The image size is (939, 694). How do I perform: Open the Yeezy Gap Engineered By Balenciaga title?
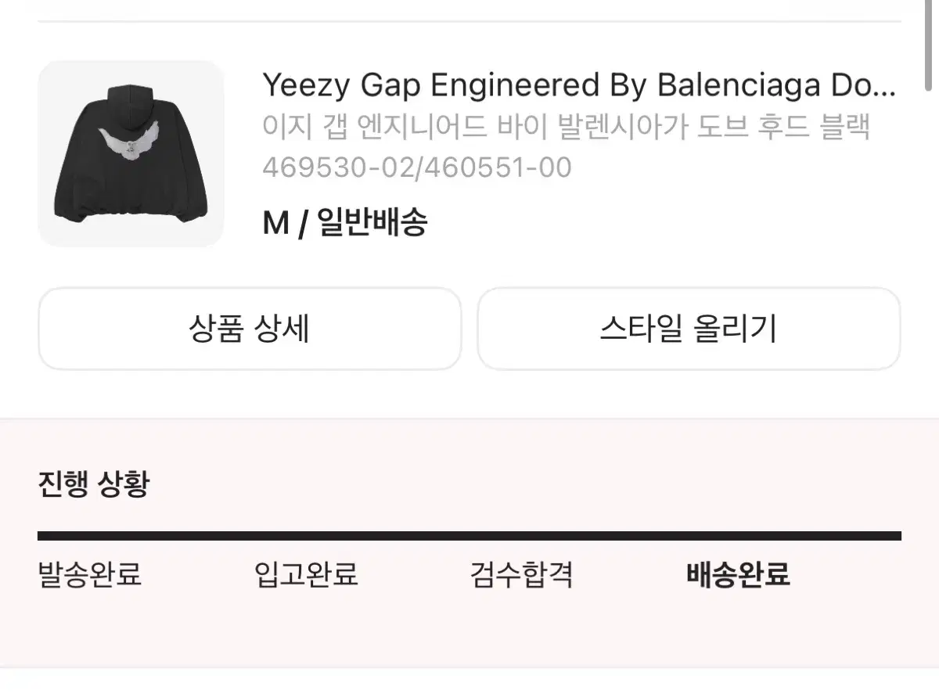[x=578, y=85]
